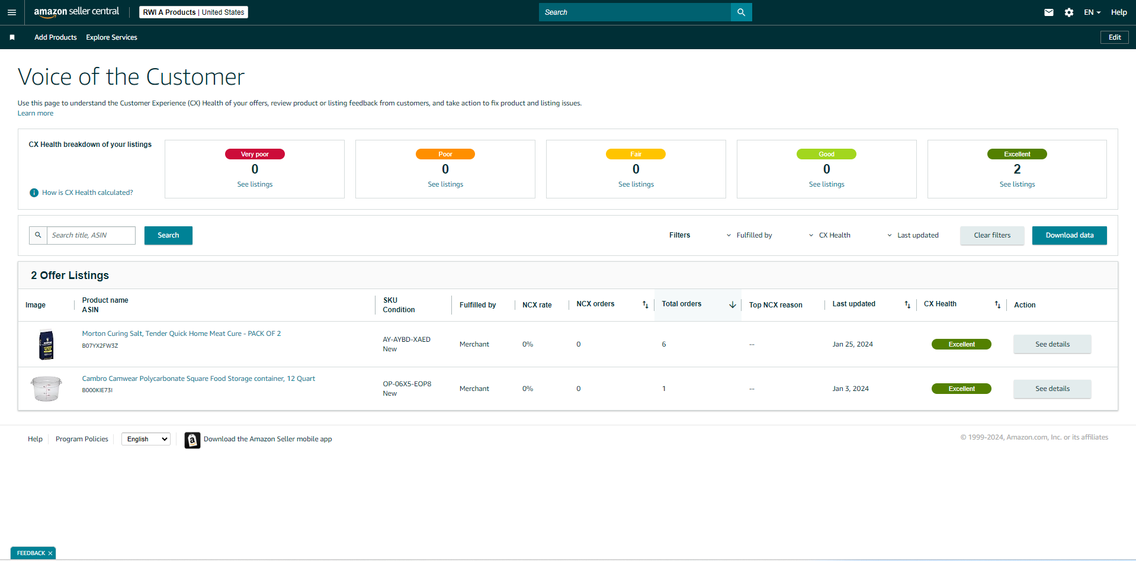1136x561 pixels.
Task: Open the Cambro food container thumbnail
Action: pyautogui.click(x=46, y=389)
